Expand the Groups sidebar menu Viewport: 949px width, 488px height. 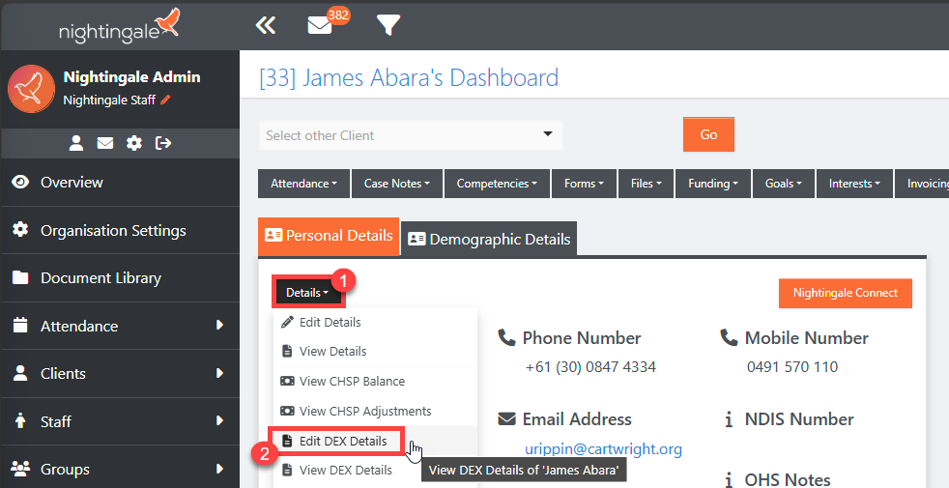point(120,469)
